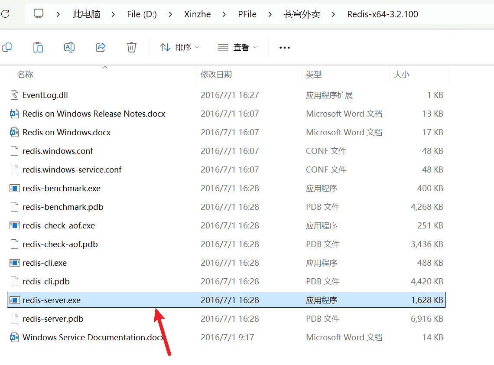Click the rename icon in toolbar
The height and width of the screenshot is (365, 494).
(x=69, y=47)
